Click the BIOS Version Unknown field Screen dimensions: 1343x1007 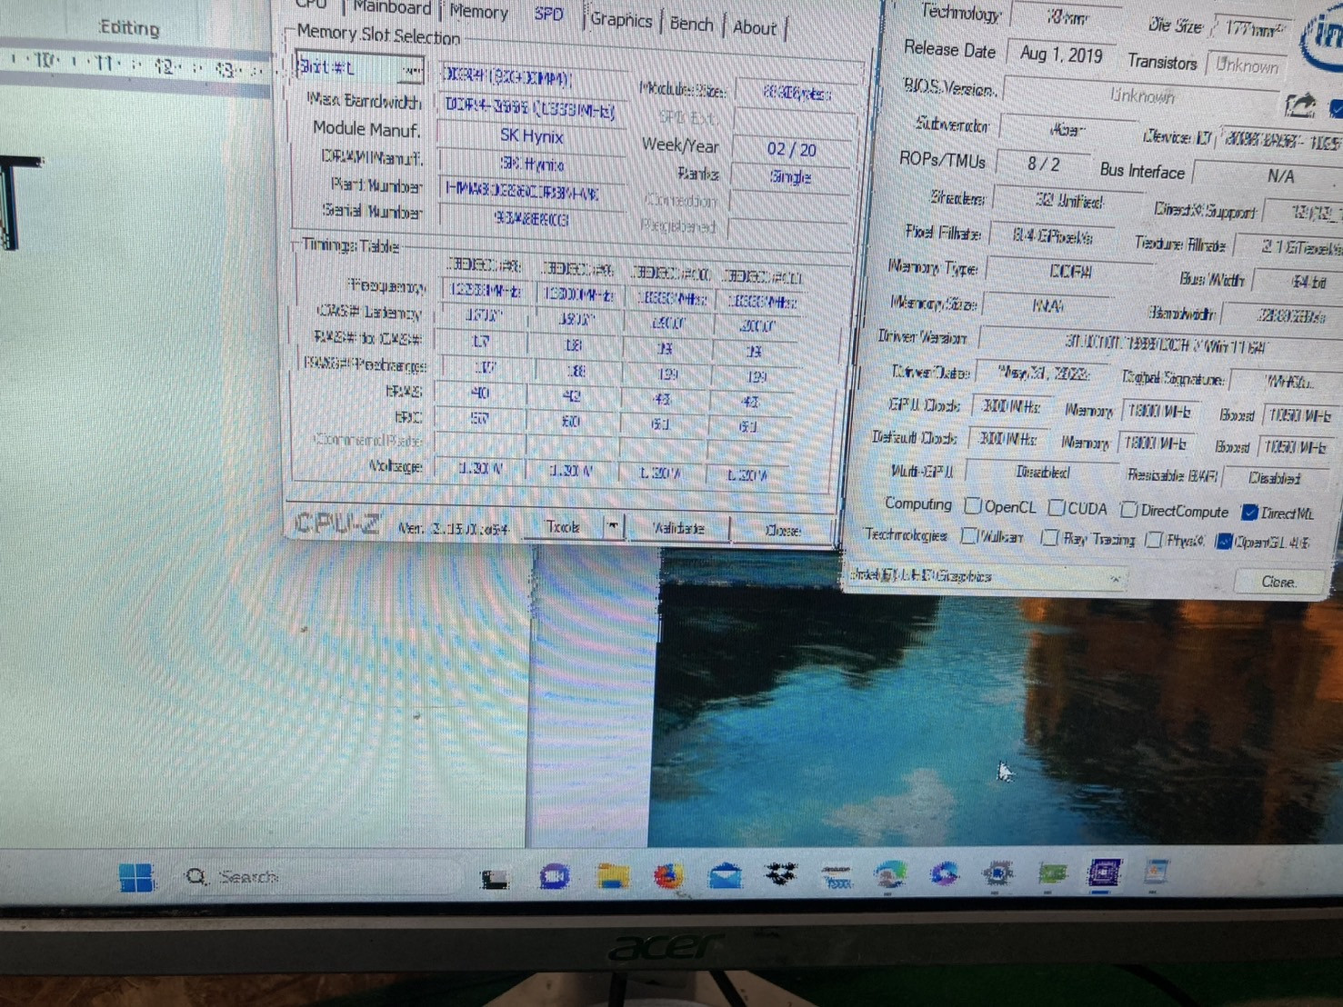coord(1142,95)
